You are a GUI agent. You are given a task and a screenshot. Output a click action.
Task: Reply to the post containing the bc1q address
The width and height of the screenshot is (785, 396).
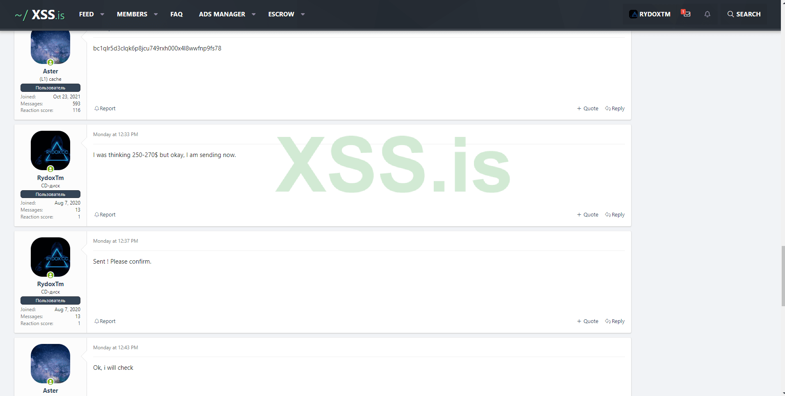click(x=615, y=109)
